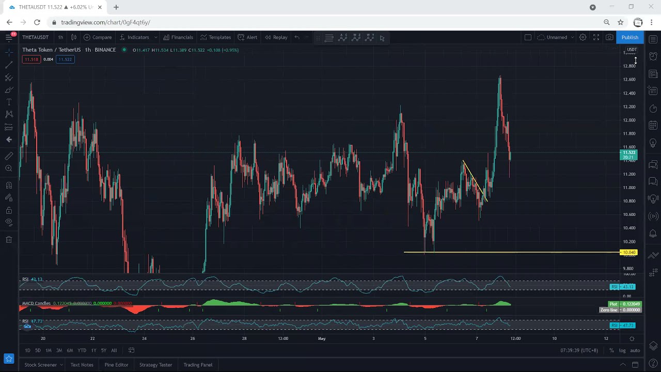Select the text annotation tool
Viewport: 661px width, 372px height.
pyautogui.click(x=9, y=102)
